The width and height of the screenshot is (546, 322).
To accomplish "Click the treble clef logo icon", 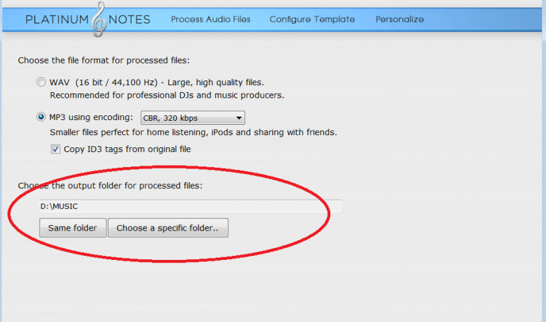I will (99, 19).
